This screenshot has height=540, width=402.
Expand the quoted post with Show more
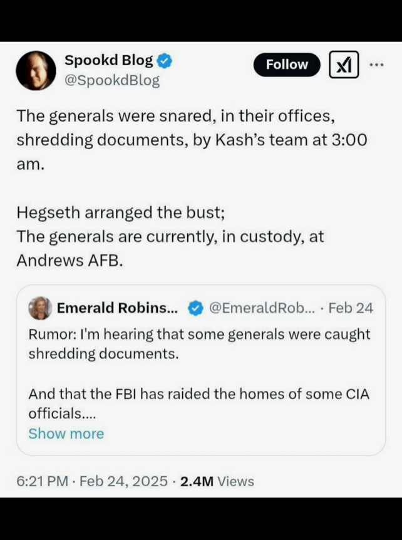point(66,434)
